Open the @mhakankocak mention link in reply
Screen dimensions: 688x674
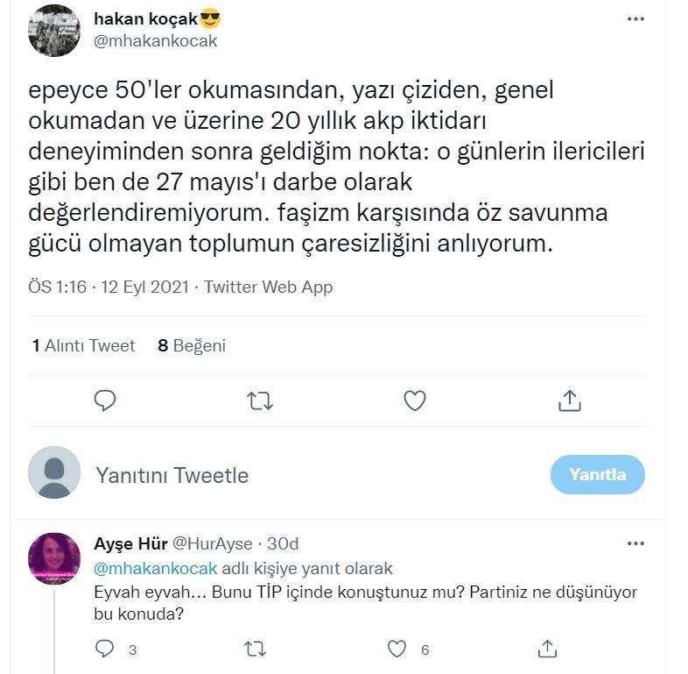pyautogui.click(x=155, y=568)
